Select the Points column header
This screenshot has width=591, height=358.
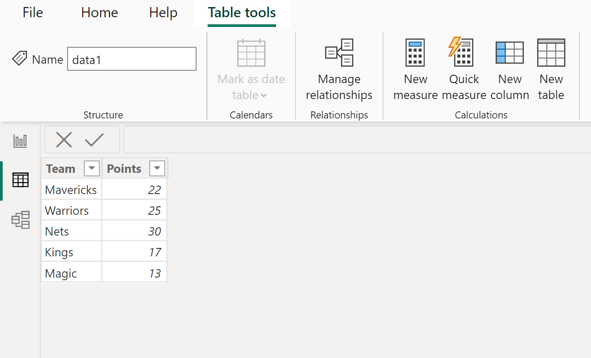125,169
